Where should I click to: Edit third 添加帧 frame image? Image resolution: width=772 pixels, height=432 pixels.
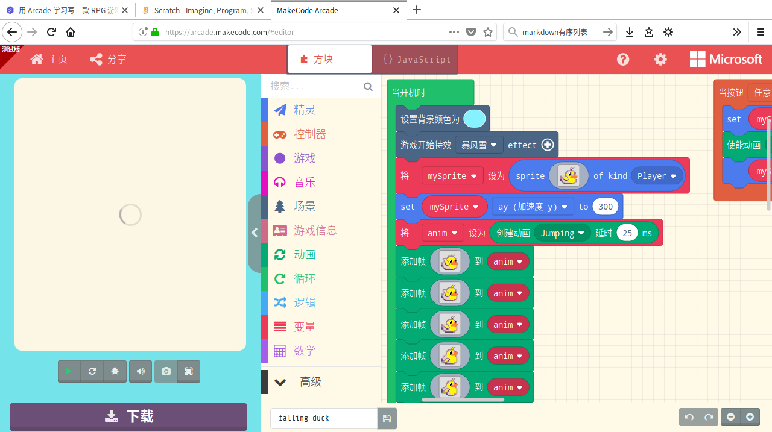(450, 324)
